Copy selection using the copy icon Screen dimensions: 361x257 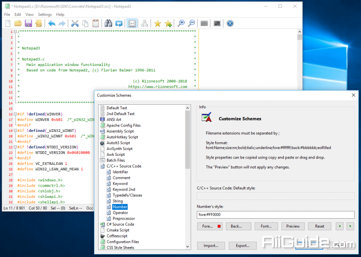[85, 23]
